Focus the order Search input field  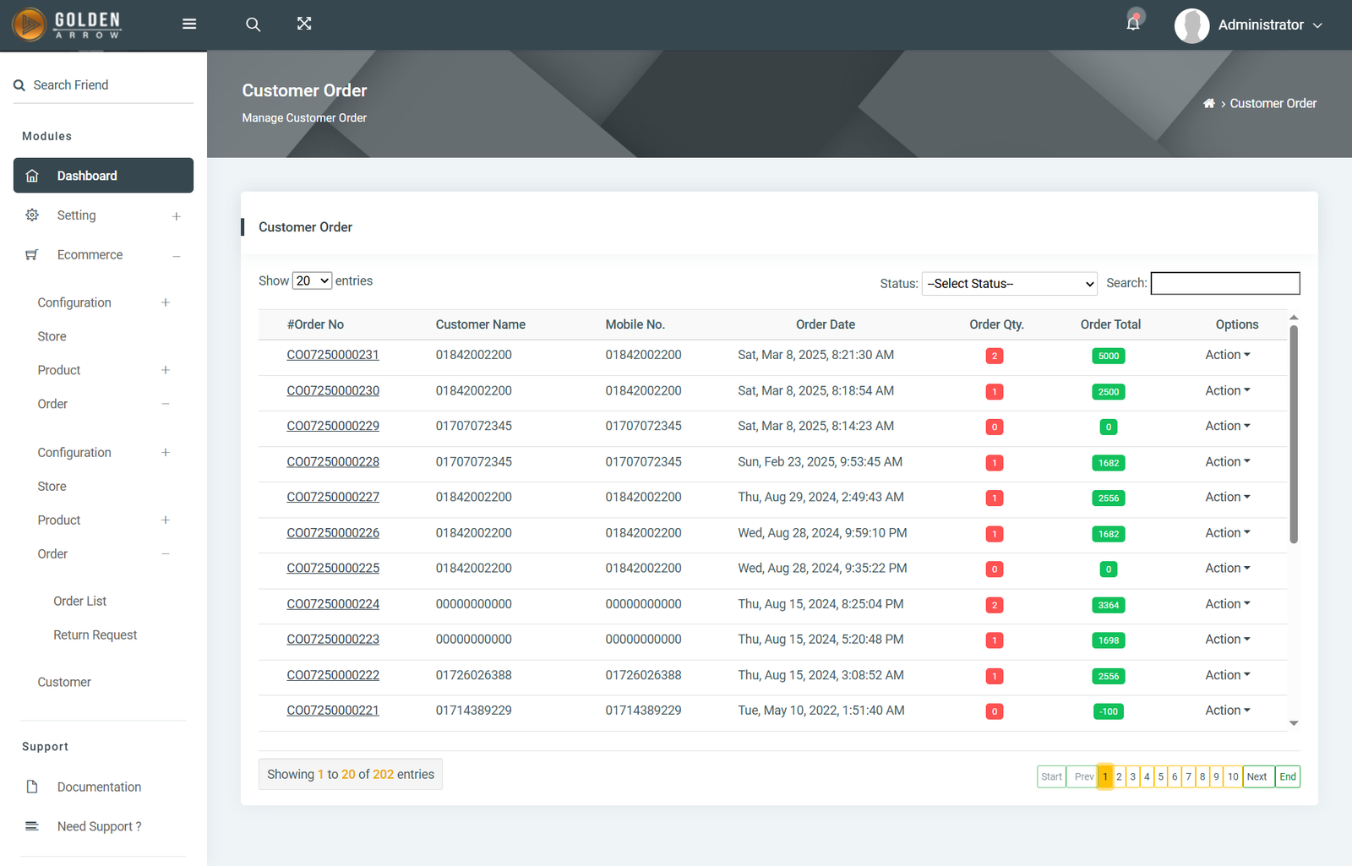[x=1224, y=284]
